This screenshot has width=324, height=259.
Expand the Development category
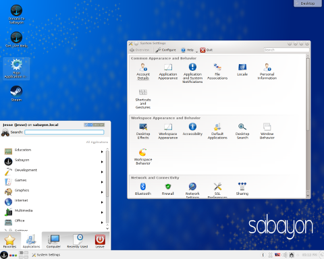[x=54, y=171]
